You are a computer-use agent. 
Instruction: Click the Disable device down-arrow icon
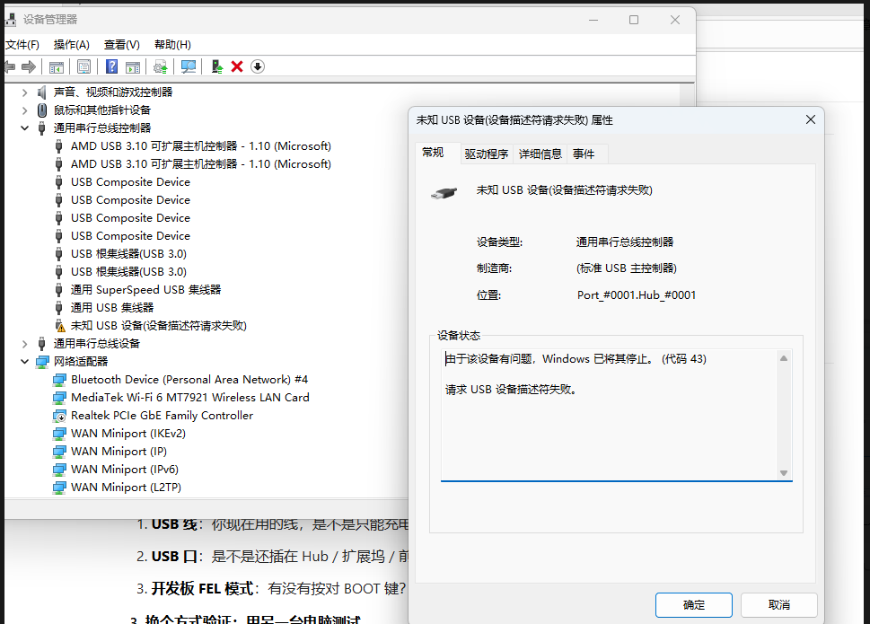click(x=258, y=66)
